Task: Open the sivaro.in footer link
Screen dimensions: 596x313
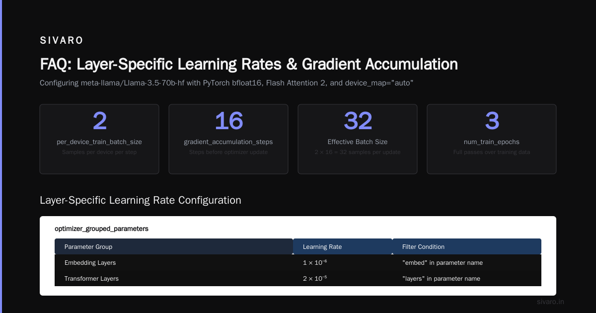Action: click(x=551, y=302)
